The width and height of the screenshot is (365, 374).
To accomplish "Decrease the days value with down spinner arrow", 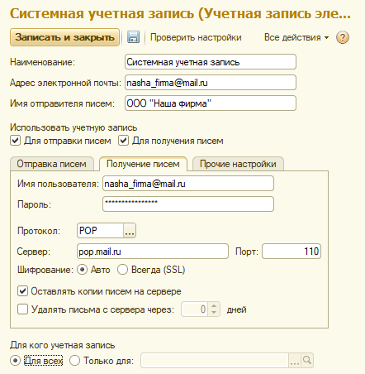I will tap(214, 313).
